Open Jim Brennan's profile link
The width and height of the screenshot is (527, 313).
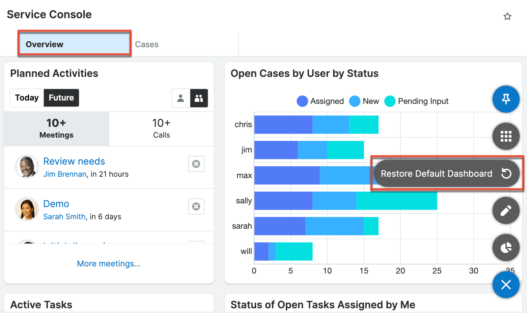pyautogui.click(x=65, y=174)
